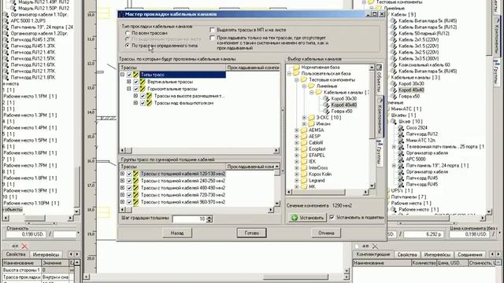The width and height of the screenshot is (504, 283).
Task: Open the Интерфейсы tab in lower-left panel
Action: click(x=46, y=255)
